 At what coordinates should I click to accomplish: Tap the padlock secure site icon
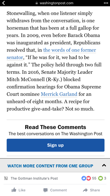pos(37,3)
